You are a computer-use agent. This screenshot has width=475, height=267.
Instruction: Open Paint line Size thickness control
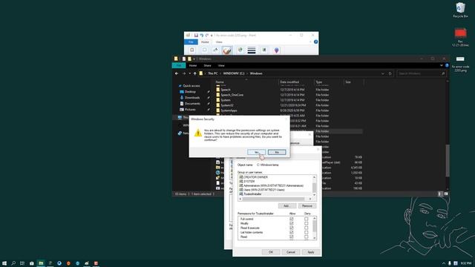252,50
